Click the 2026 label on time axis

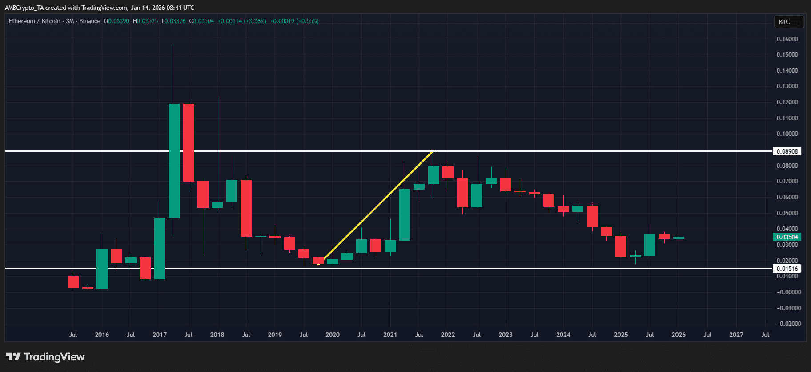tap(679, 335)
